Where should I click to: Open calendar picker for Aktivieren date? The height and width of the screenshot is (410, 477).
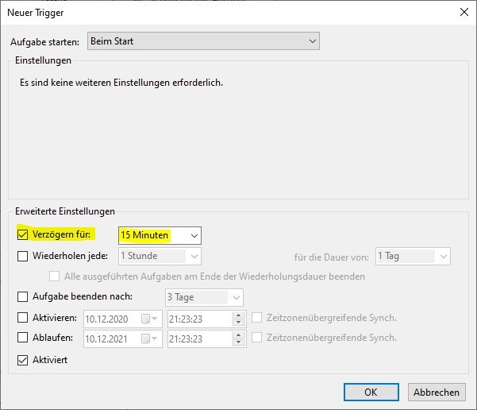148,319
